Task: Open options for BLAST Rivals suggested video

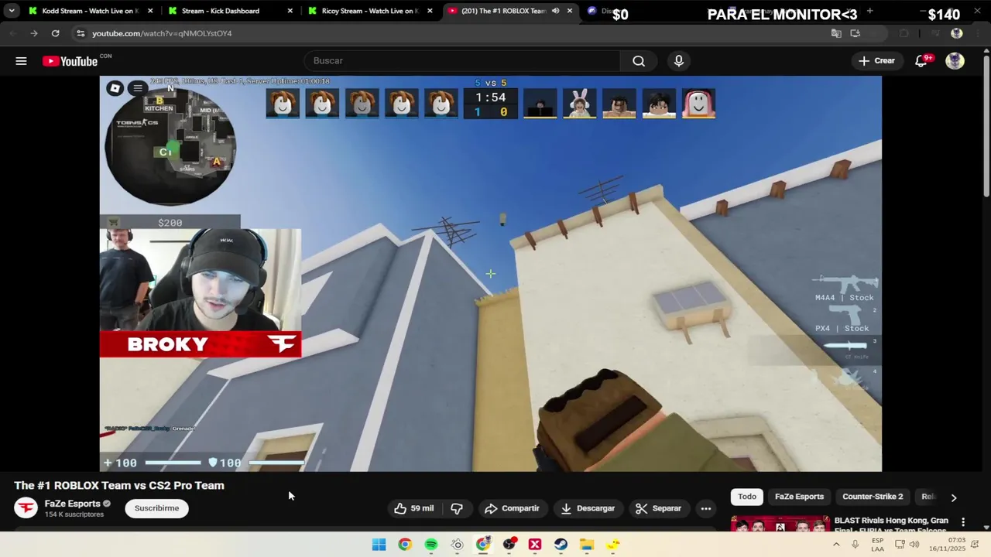Action: pyautogui.click(x=963, y=522)
